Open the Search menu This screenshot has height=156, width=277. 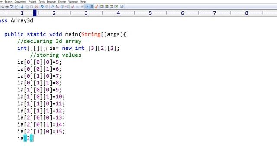[8, 2]
